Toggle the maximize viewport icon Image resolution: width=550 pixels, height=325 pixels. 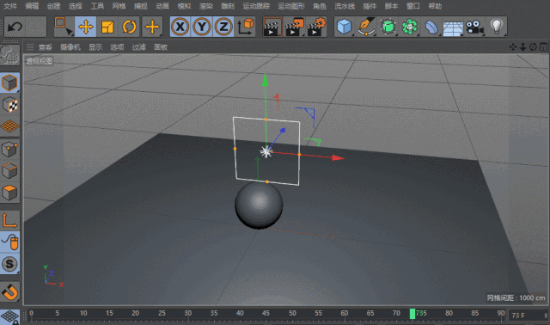click(x=543, y=46)
